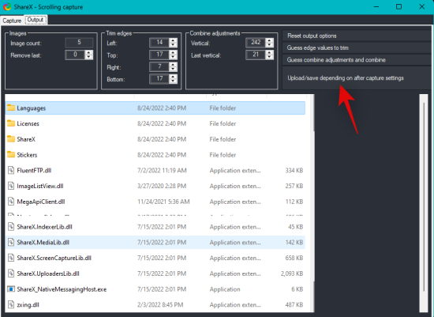Click the ShareX logo in title bar
The width and height of the screenshot is (434, 317).
click(6, 6)
